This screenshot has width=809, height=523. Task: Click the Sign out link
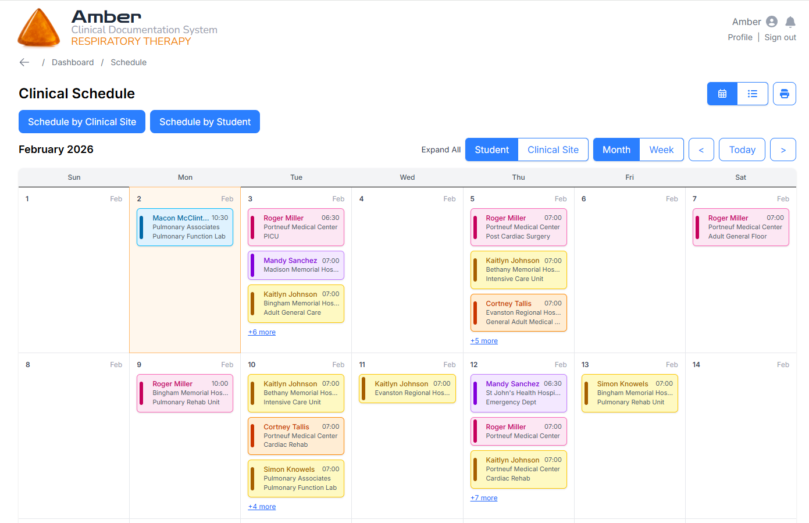point(780,37)
